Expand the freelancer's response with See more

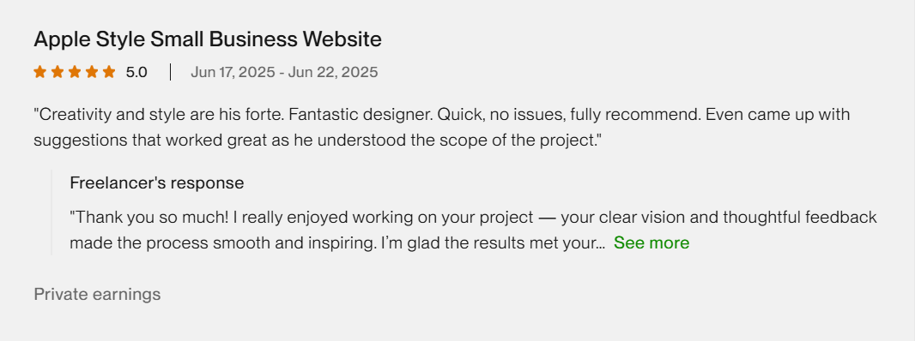click(651, 242)
